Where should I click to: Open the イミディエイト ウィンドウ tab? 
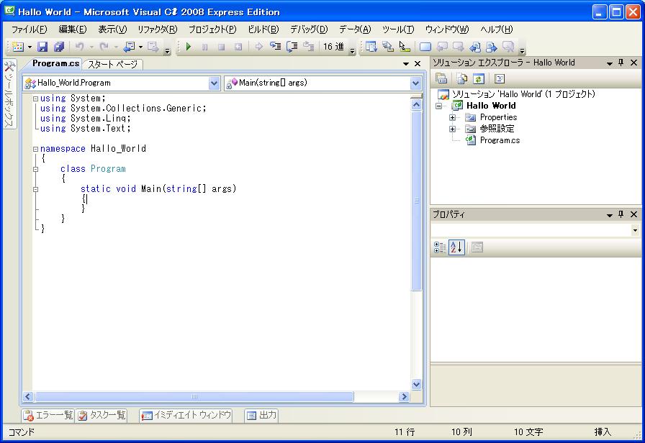click(186, 415)
